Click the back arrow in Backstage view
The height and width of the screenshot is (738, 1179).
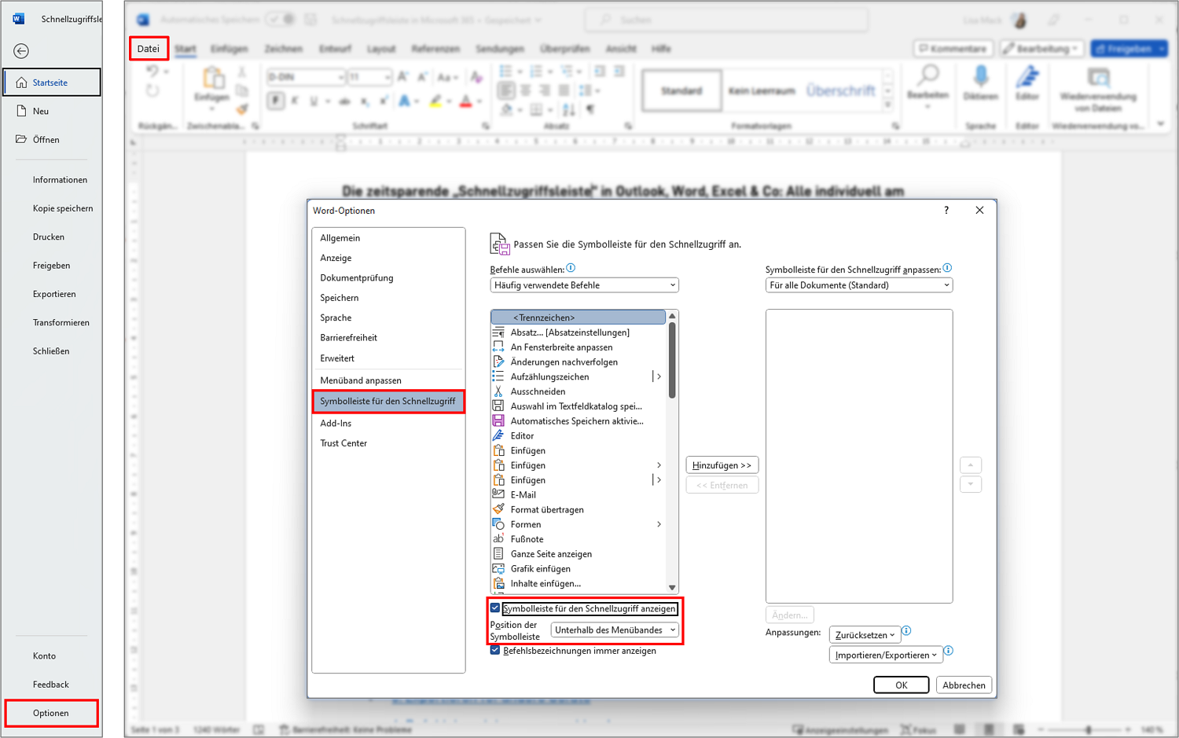click(21, 51)
